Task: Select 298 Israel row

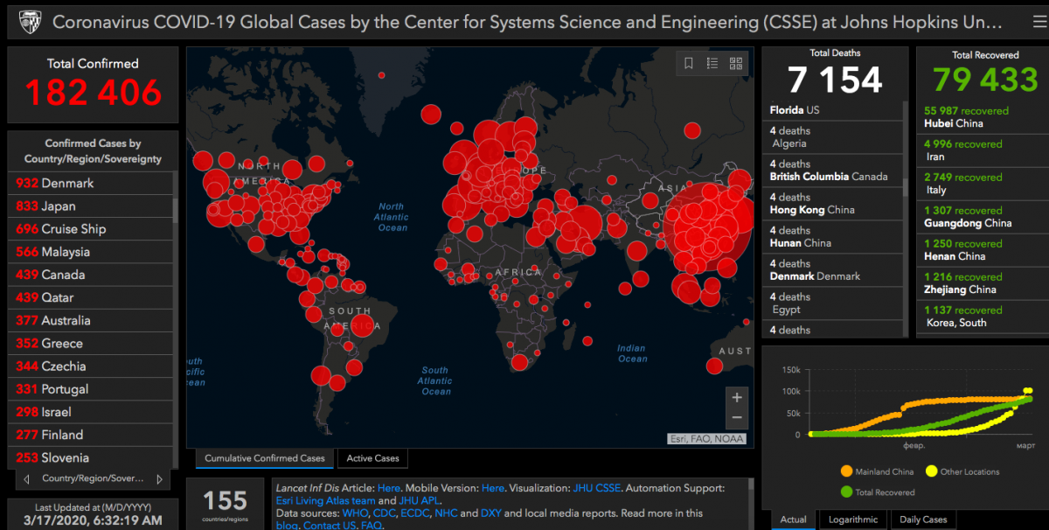Action: [92, 411]
